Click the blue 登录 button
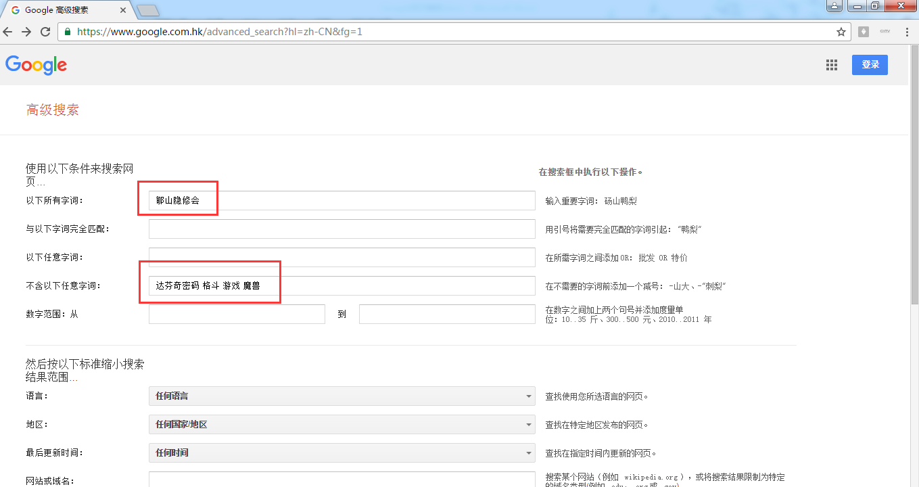919x487 pixels. [870, 65]
